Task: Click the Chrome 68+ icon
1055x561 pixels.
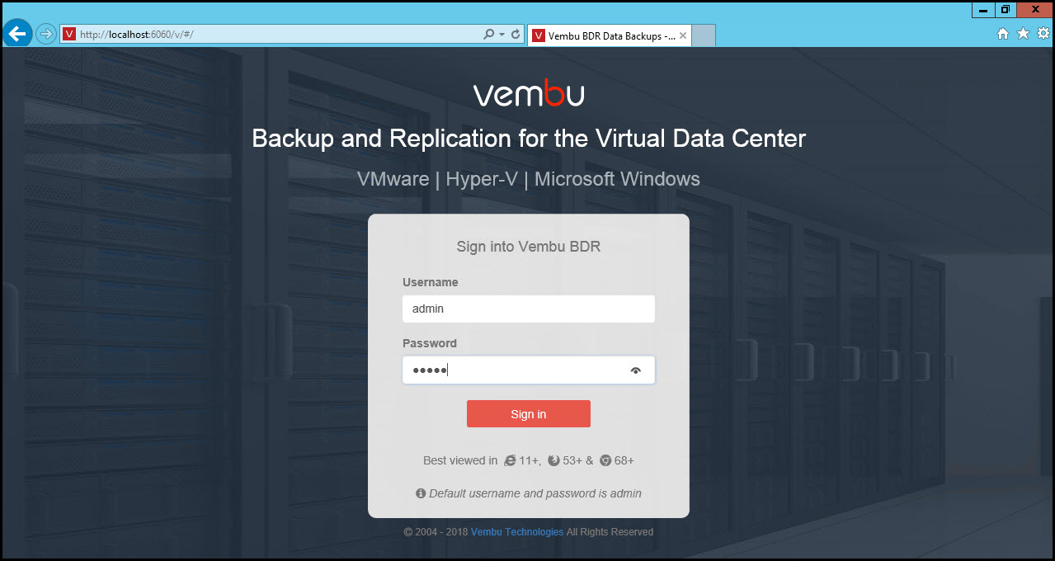Action: (605, 460)
